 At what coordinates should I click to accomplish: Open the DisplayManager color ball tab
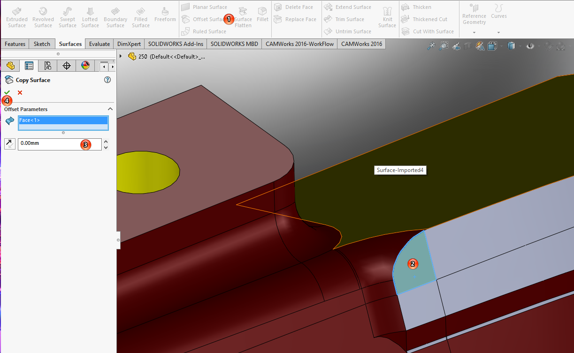[85, 66]
